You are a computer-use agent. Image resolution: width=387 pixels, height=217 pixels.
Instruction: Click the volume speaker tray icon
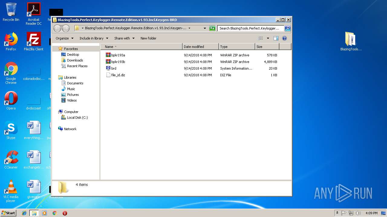click(x=358, y=213)
